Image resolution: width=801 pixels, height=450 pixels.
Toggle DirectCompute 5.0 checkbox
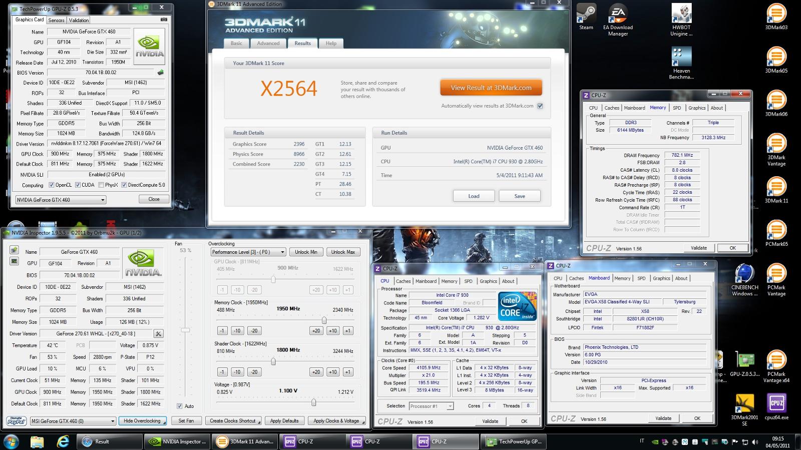point(124,185)
